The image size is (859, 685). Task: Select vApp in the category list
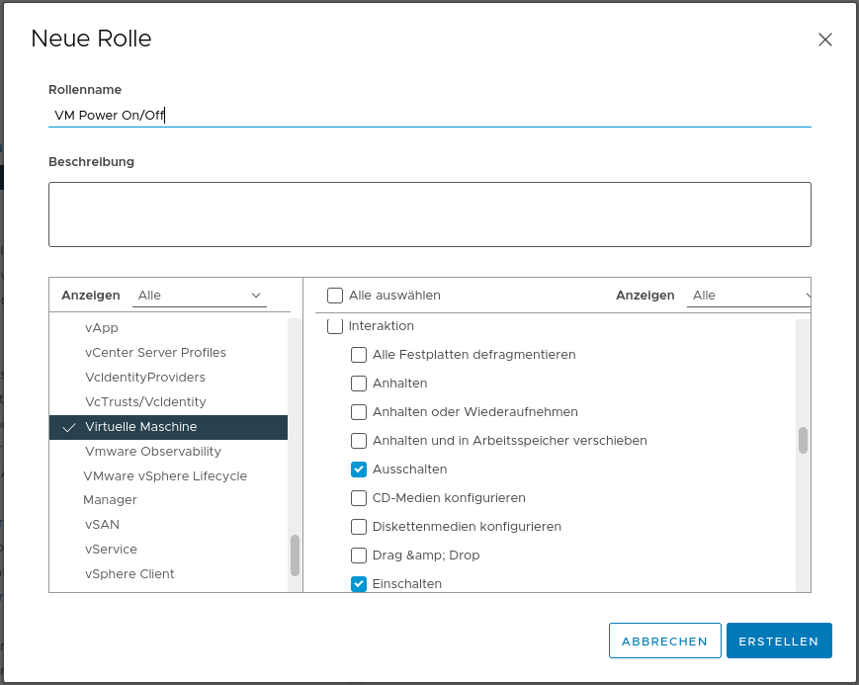[102, 328]
